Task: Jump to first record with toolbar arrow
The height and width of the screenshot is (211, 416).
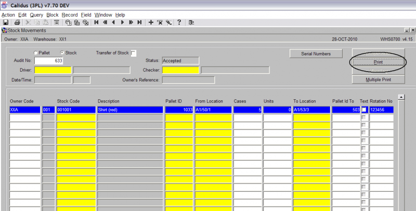Action: point(97,22)
